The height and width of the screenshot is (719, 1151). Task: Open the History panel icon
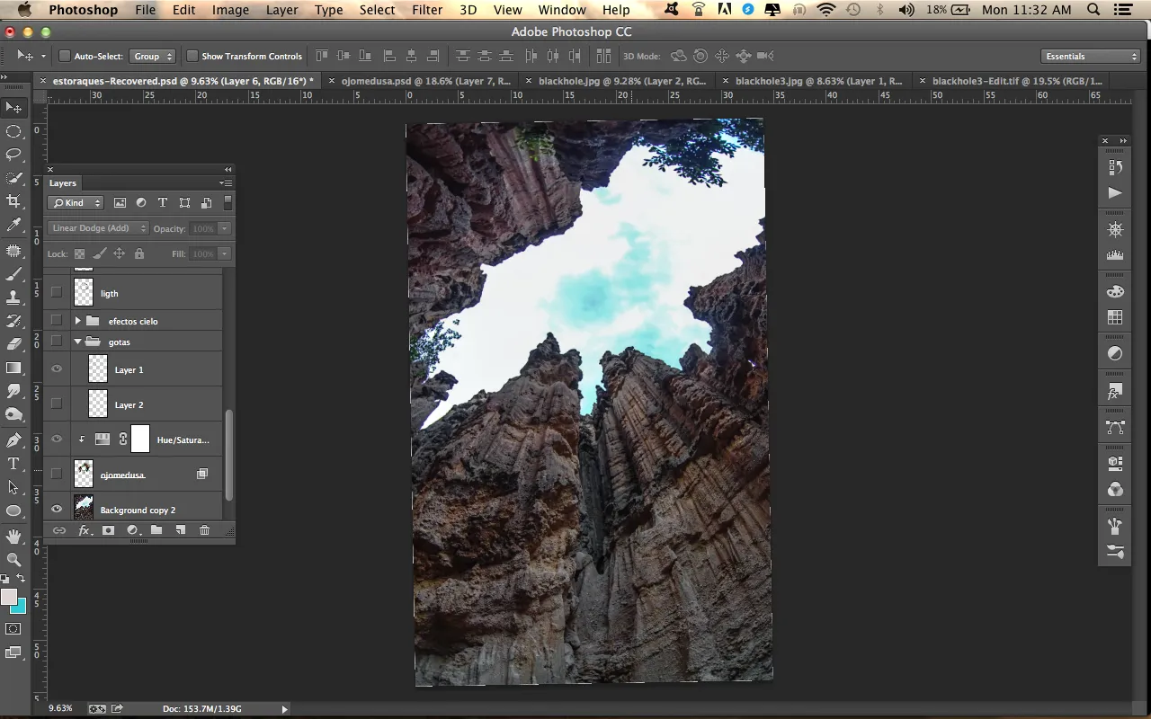tap(1115, 167)
